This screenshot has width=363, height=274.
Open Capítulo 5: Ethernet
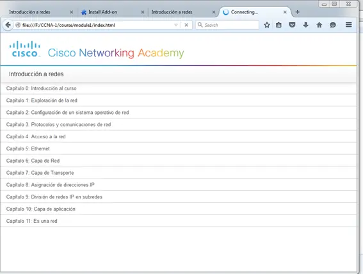click(x=178, y=149)
